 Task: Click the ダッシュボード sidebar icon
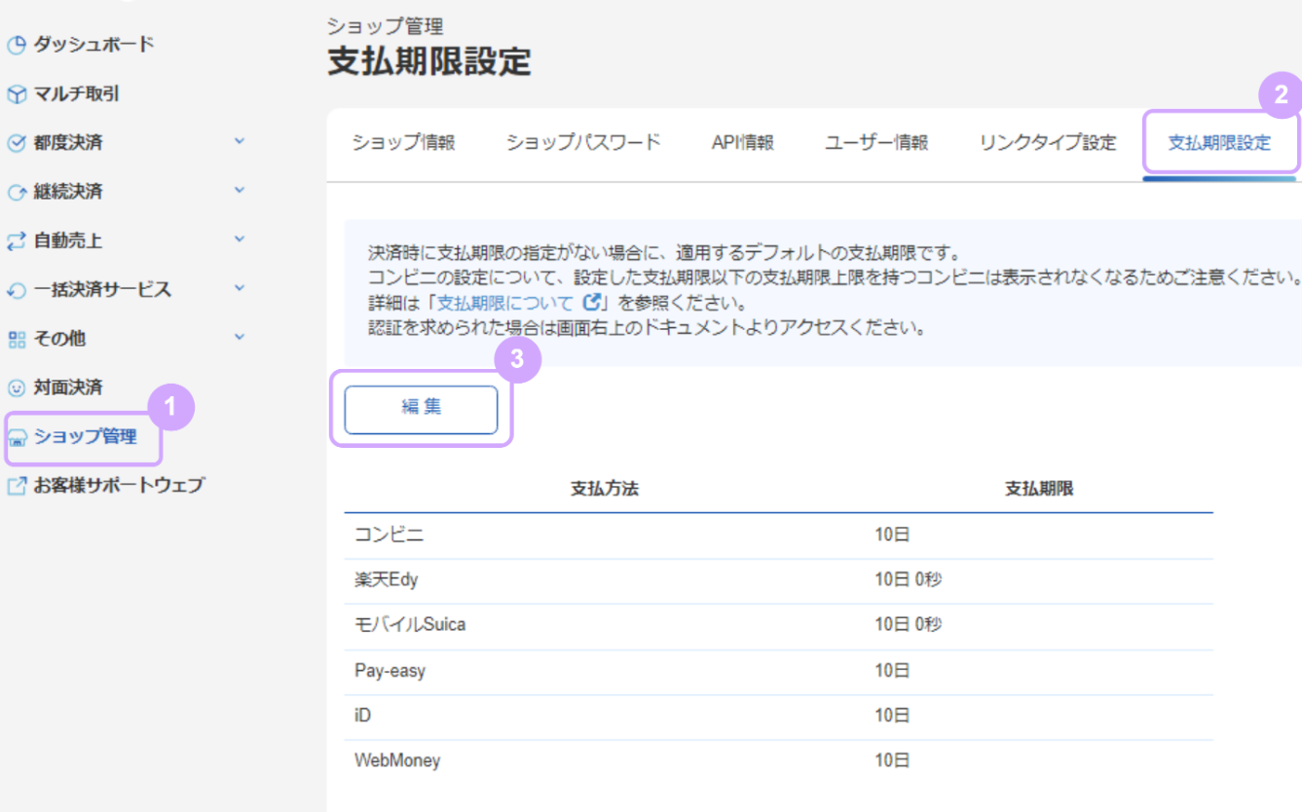(17, 44)
